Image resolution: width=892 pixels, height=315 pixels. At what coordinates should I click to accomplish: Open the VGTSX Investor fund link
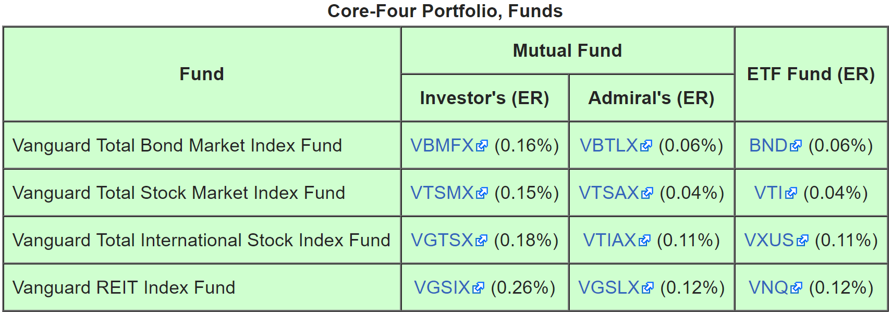click(x=442, y=241)
